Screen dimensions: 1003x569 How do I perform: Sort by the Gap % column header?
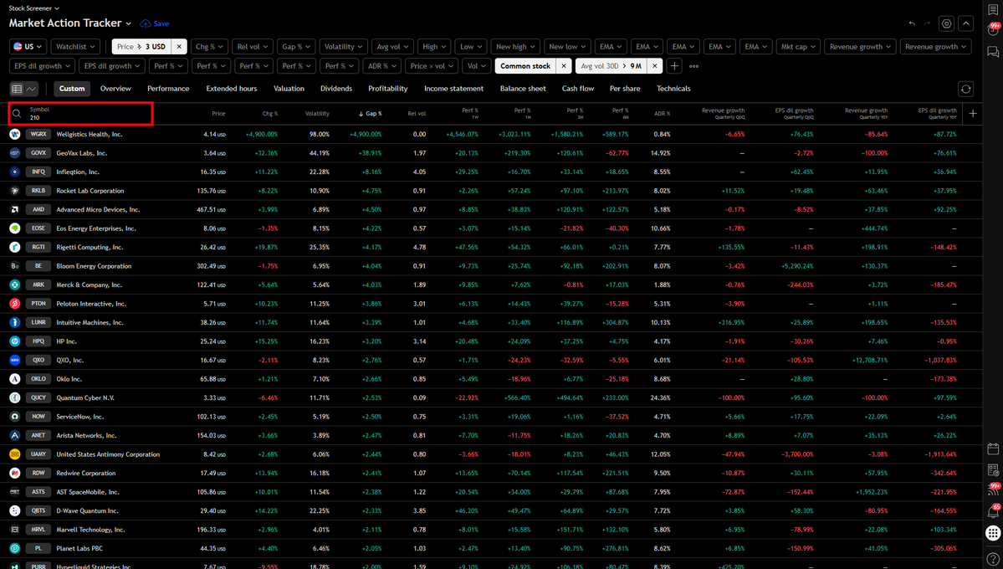click(371, 114)
